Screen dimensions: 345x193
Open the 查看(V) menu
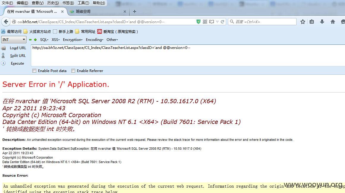pos(38,3)
